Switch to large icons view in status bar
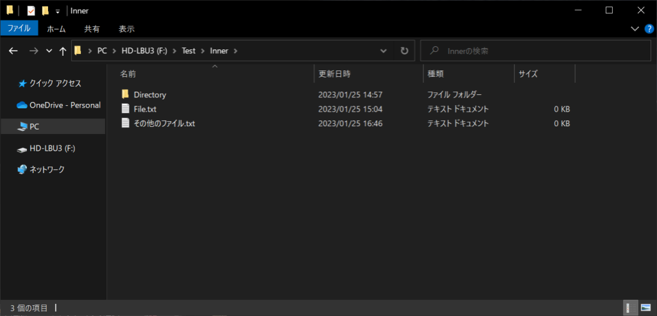Image resolution: width=657 pixels, height=316 pixels. (x=645, y=308)
